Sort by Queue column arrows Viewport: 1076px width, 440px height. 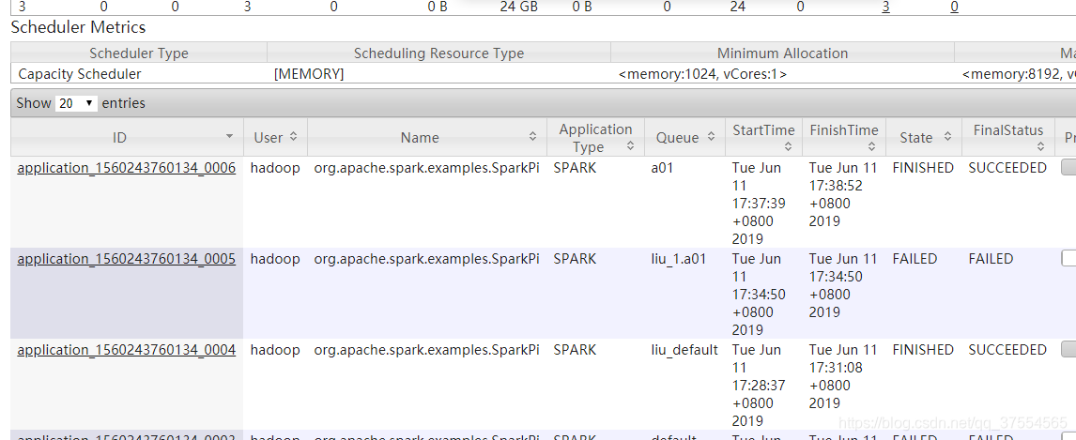pyautogui.click(x=711, y=137)
